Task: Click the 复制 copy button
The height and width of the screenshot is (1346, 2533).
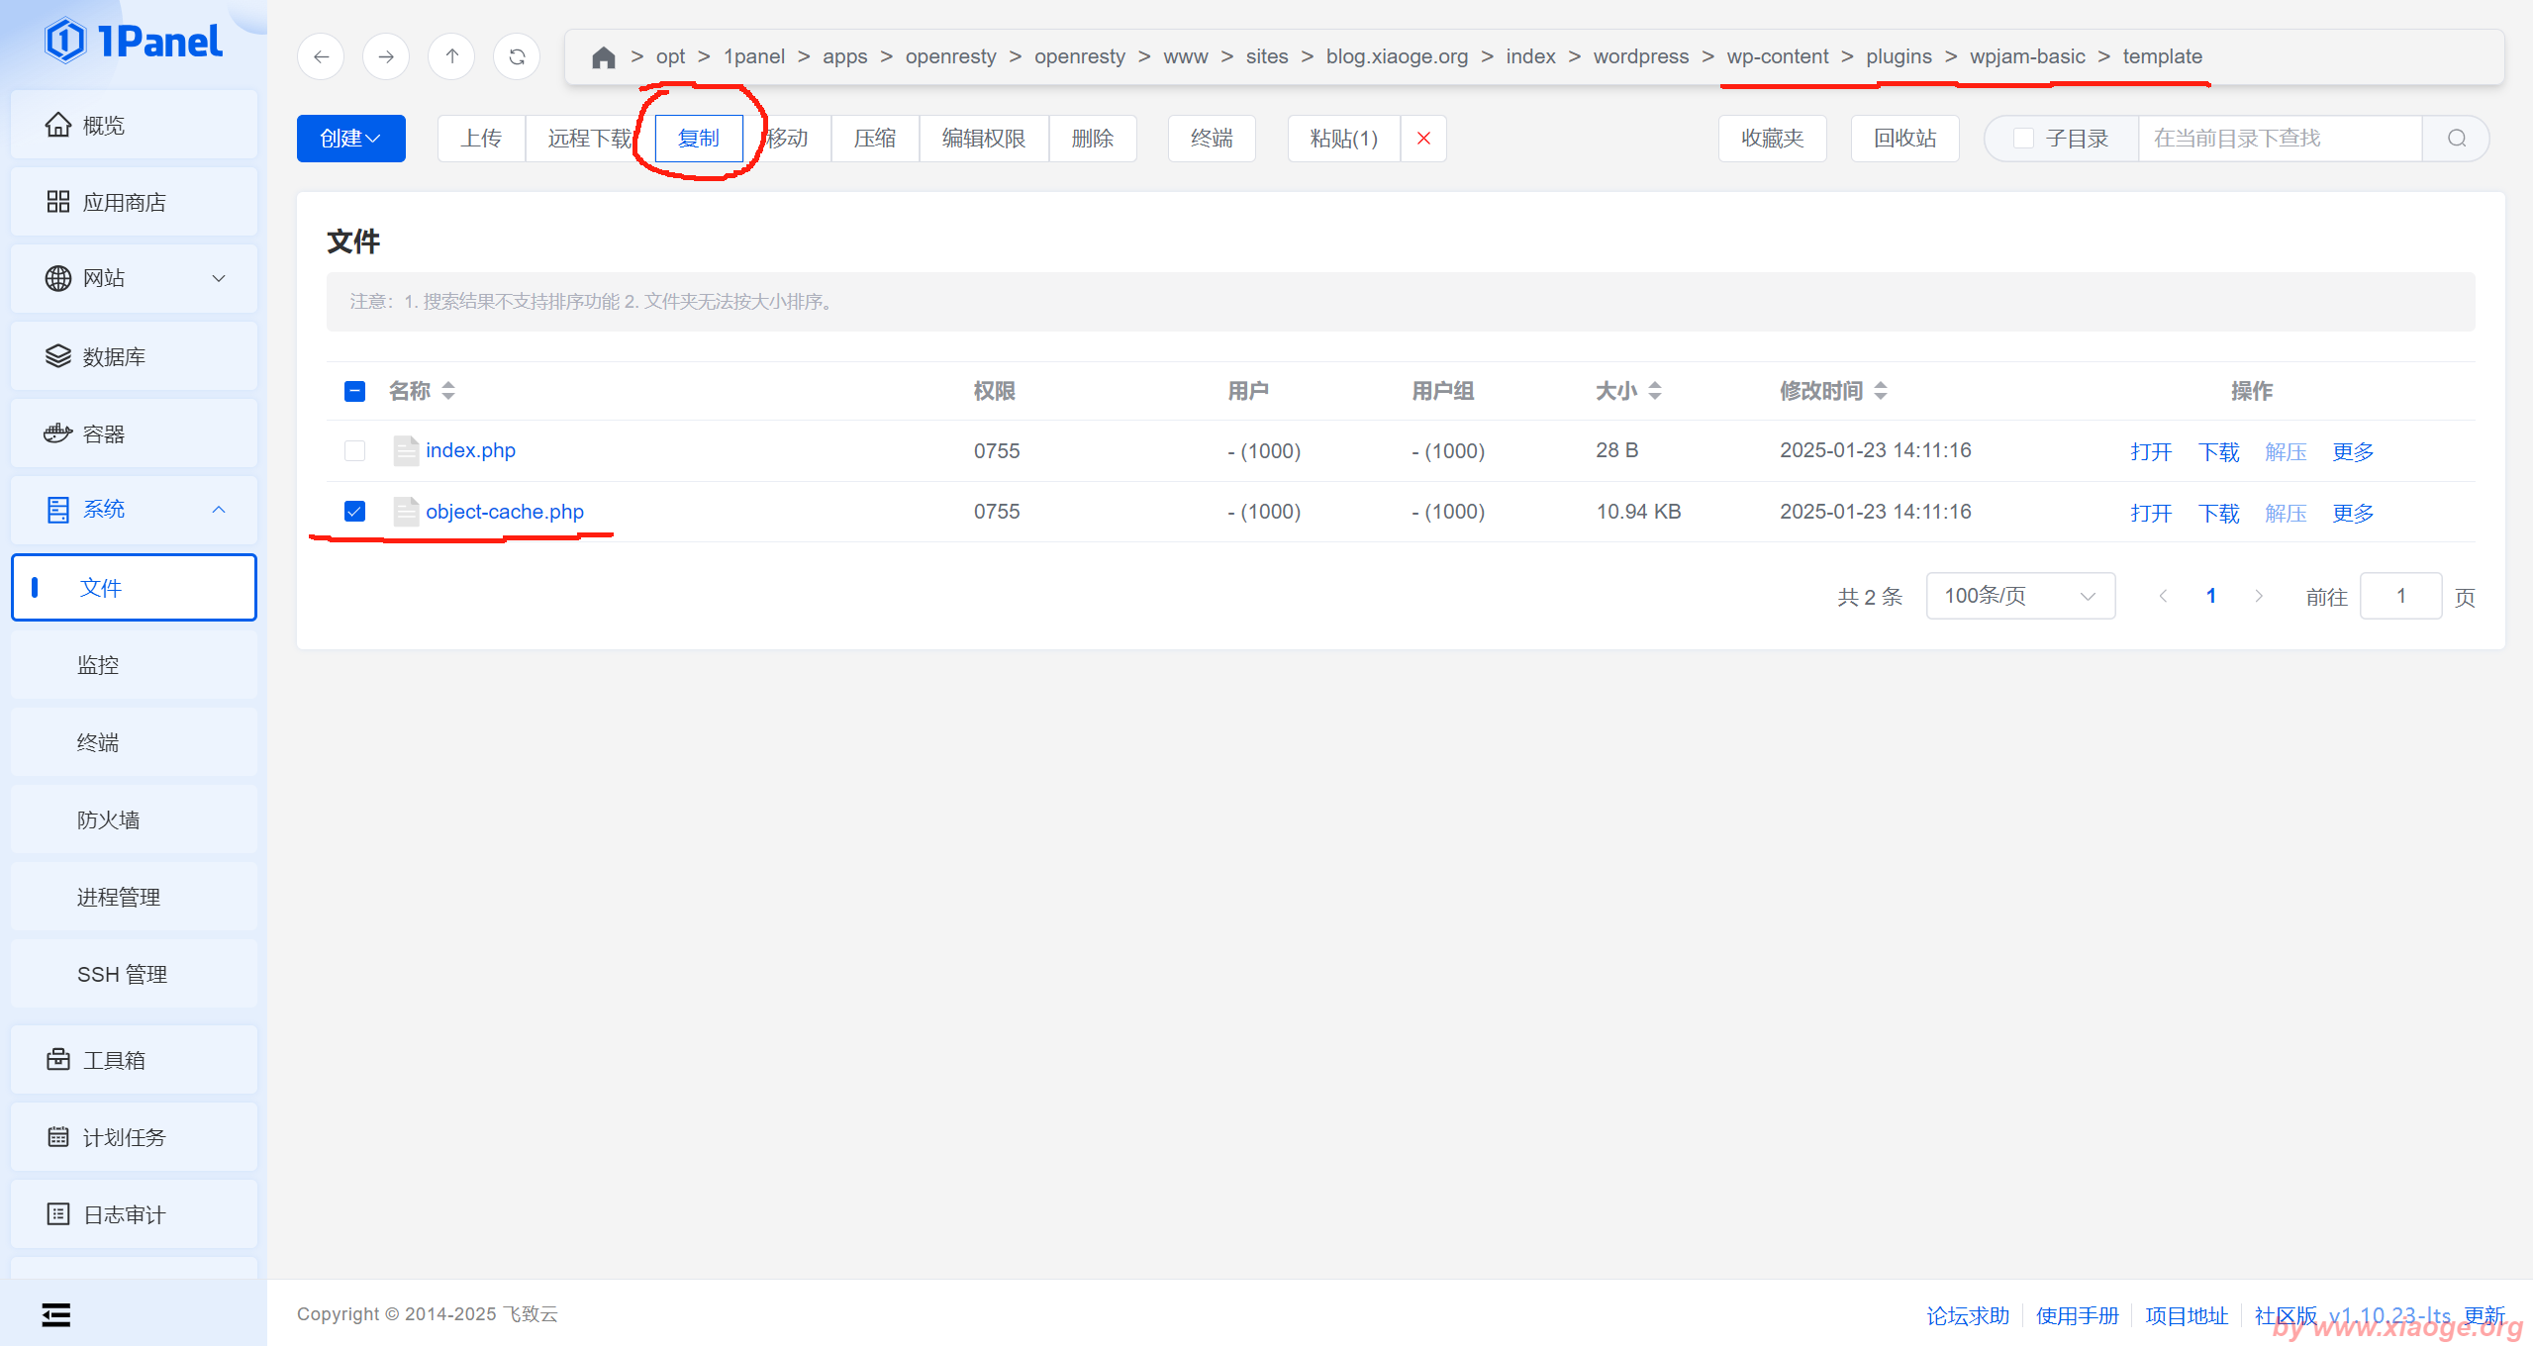Action: [699, 139]
